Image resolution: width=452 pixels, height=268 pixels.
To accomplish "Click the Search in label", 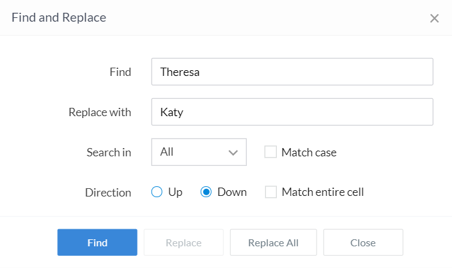I will (109, 153).
